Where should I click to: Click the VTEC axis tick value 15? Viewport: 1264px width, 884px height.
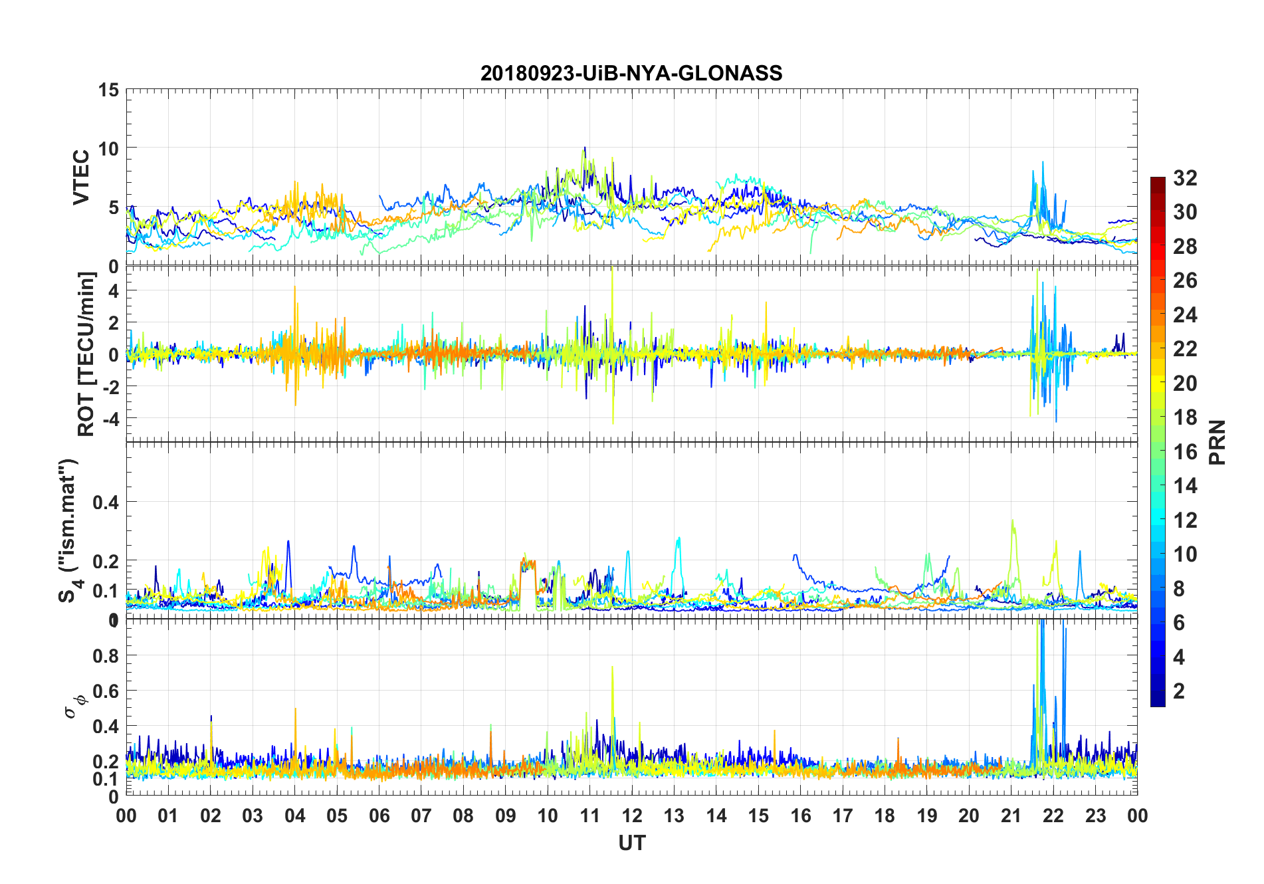[x=108, y=90]
